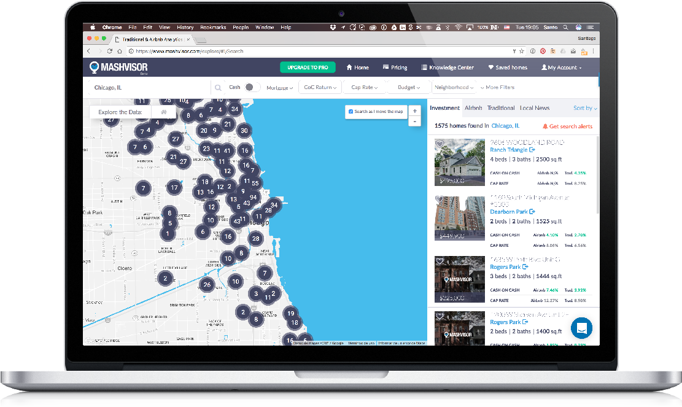This screenshot has width=682, height=407.
Task: Favorite the Ranch Triangle listing heart
Action: [440, 144]
